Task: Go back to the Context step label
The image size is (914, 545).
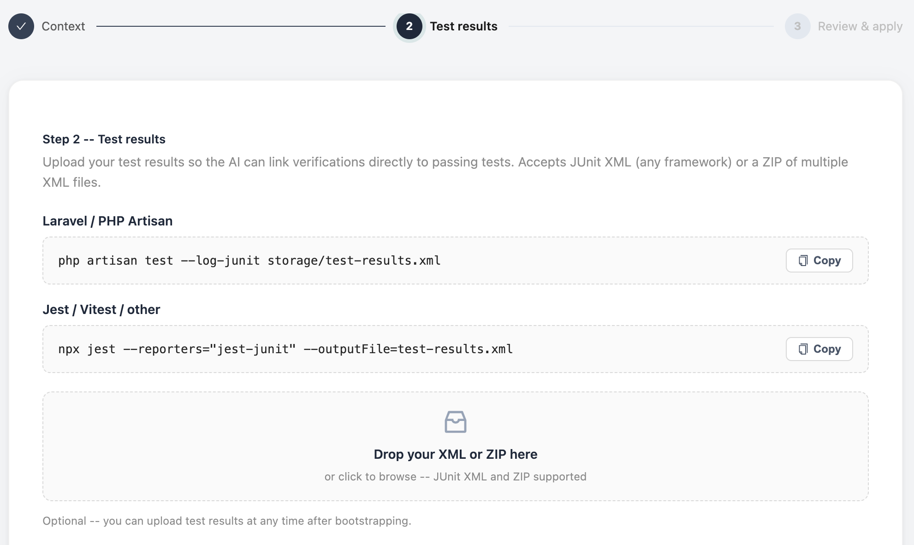Action: pos(63,26)
